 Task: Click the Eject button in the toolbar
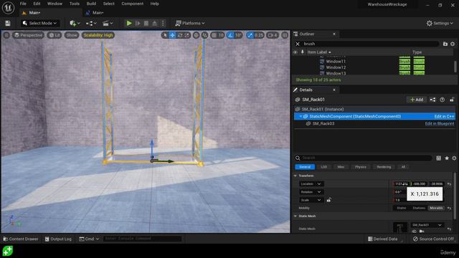[x=155, y=23]
